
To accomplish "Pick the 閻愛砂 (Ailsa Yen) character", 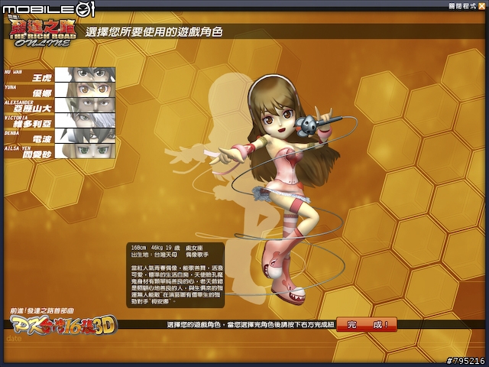I will [85, 151].
